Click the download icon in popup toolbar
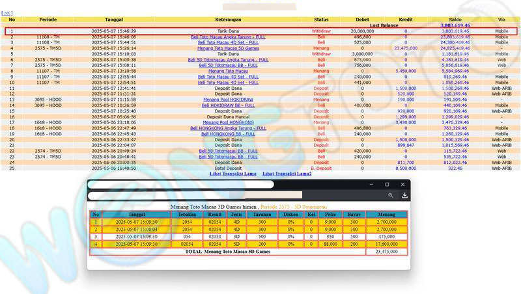521x294 pixels. pyautogui.click(x=404, y=195)
